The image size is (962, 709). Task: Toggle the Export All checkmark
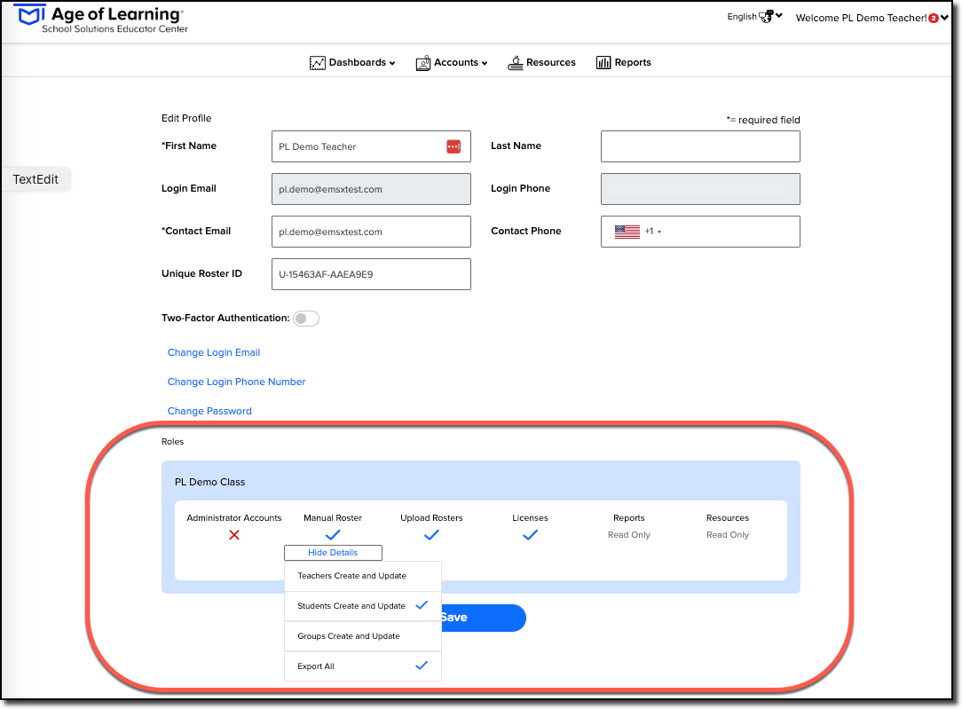422,666
